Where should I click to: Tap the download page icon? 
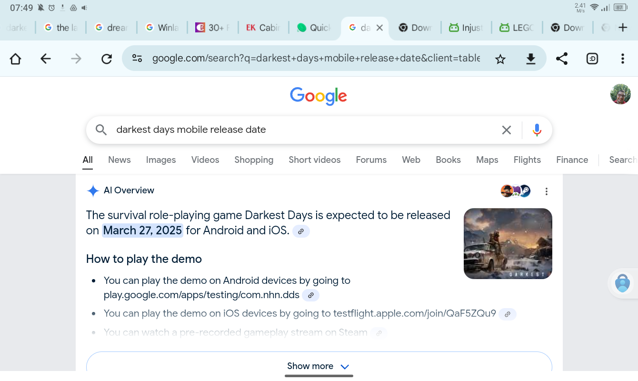click(x=530, y=59)
